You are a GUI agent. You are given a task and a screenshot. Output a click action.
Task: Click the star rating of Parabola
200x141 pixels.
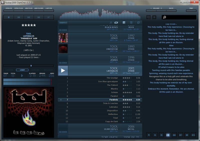[x=127, y=100]
